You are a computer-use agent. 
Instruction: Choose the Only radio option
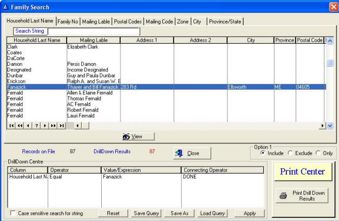point(319,153)
